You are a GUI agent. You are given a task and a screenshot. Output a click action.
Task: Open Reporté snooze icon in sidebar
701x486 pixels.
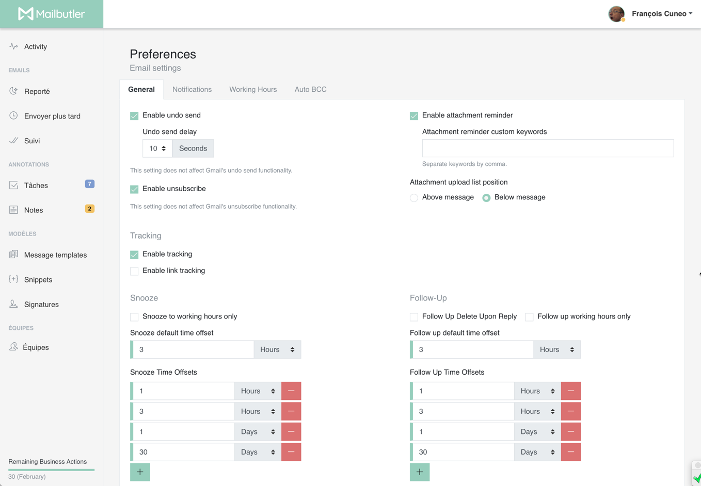point(13,91)
